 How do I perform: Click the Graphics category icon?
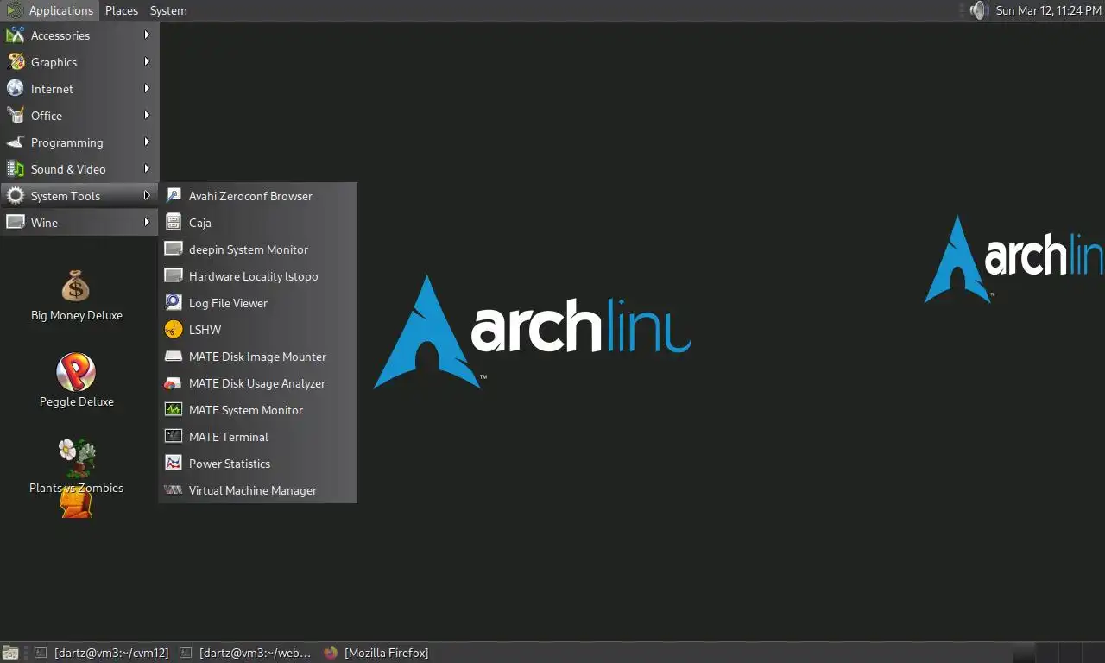tap(16, 62)
